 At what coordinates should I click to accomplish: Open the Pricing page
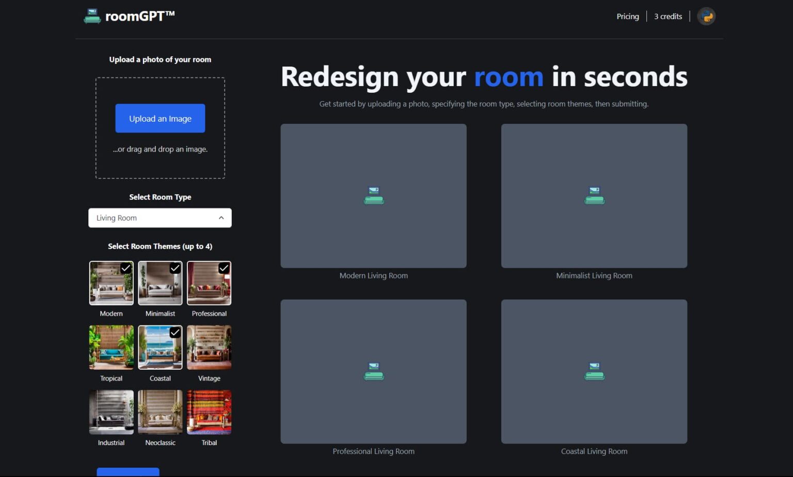click(x=627, y=16)
